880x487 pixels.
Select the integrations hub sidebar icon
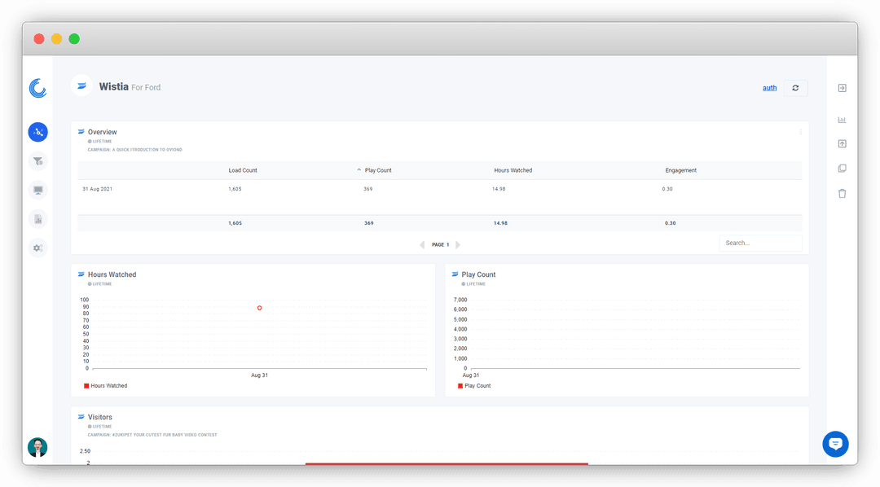pos(38,133)
